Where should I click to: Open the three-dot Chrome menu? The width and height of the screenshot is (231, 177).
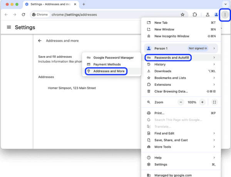click(225, 15)
